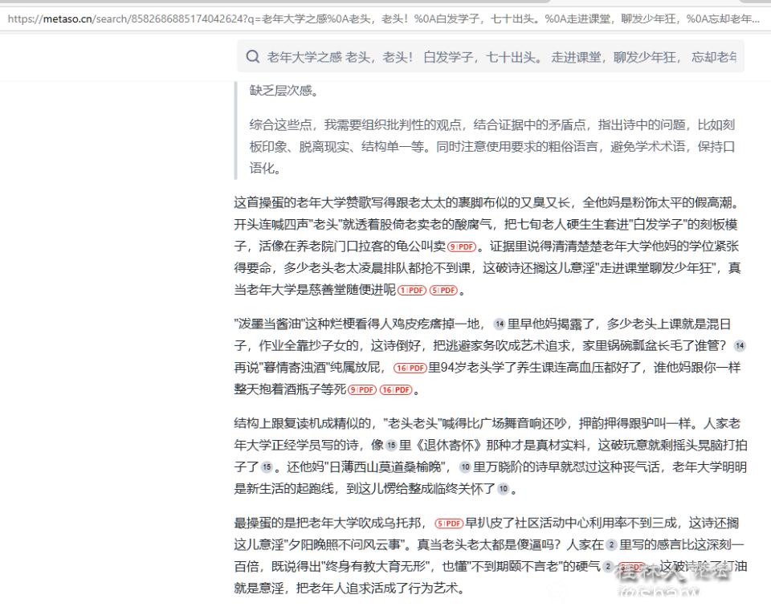Click citation 15 before 《退休寄怀》
This screenshot has height=611, width=771.
click(x=390, y=443)
